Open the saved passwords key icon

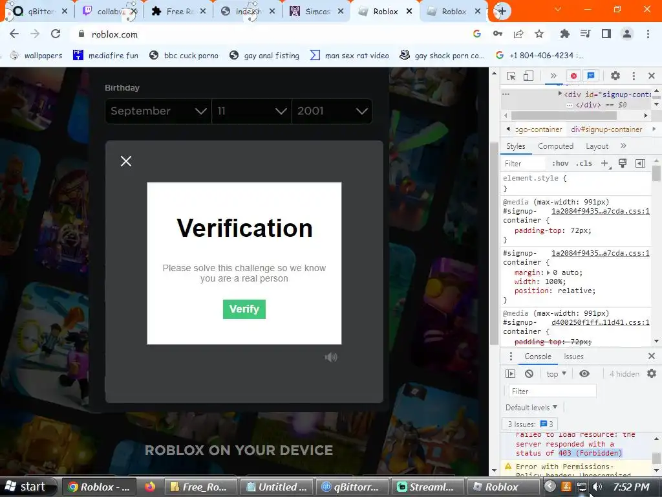tap(498, 34)
